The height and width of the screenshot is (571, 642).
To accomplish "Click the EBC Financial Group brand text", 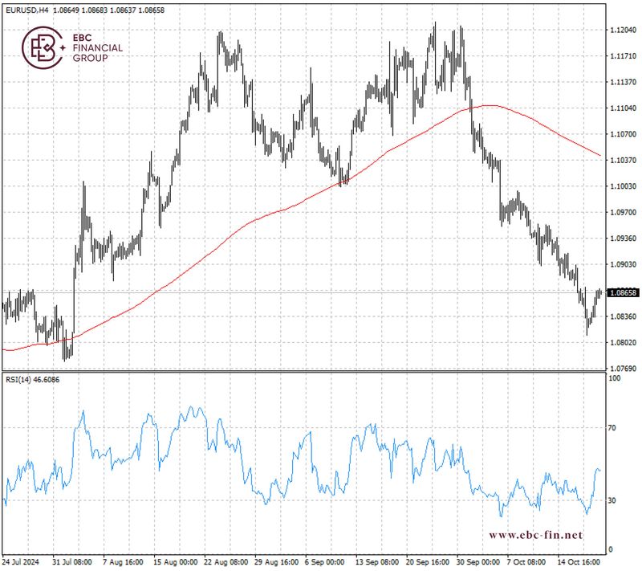I will [x=99, y=48].
